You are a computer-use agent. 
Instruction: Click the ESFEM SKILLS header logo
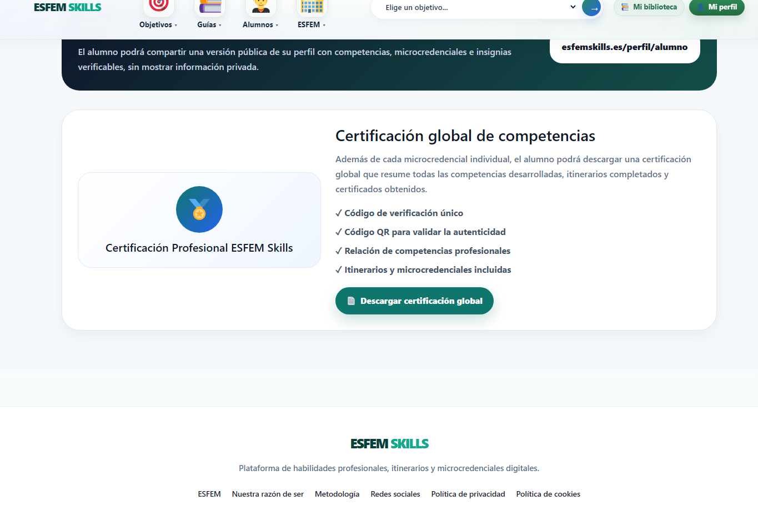(67, 7)
